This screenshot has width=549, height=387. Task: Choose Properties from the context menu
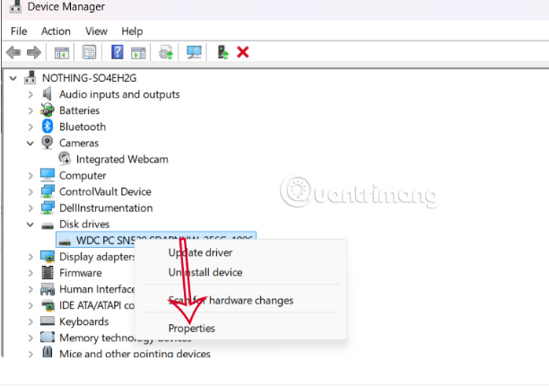(x=192, y=329)
